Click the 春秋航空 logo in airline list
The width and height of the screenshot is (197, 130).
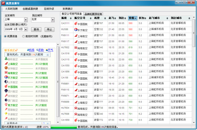(6, 59)
